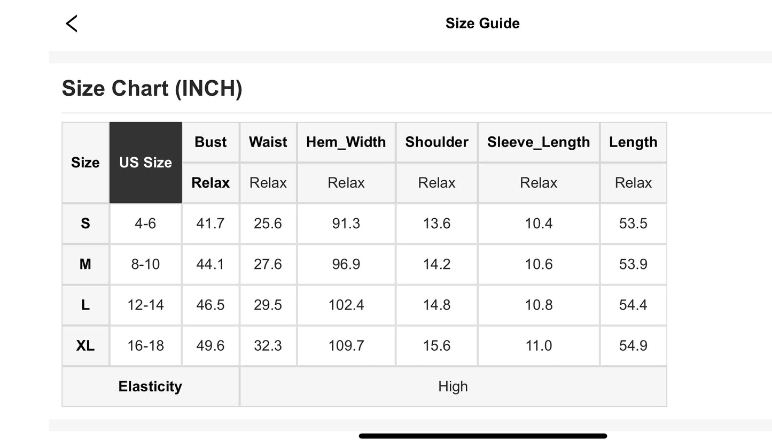This screenshot has width=772, height=447.
Task: Click the bold Relax label under Bust
Action: pyautogui.click(x=210, y=183)
